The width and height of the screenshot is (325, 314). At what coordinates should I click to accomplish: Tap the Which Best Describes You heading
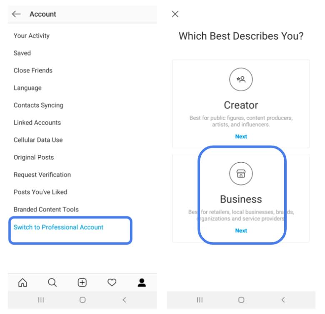pos(241,36)
